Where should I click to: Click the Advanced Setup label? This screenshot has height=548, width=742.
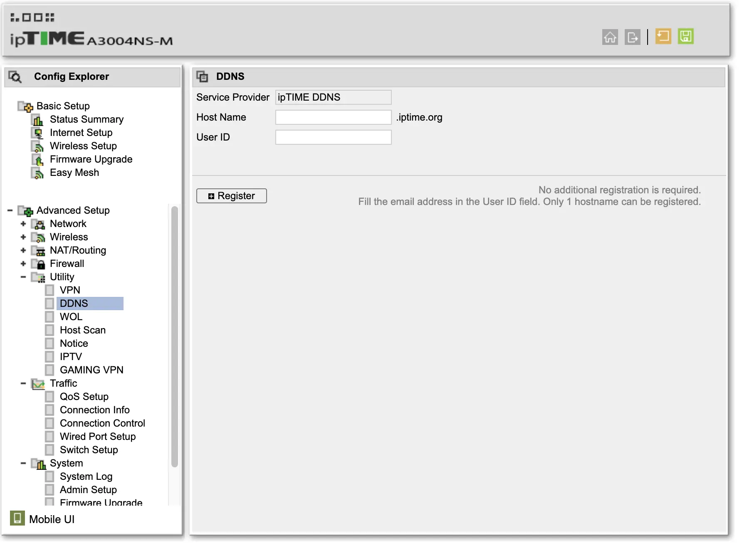[x=73, y=210]
